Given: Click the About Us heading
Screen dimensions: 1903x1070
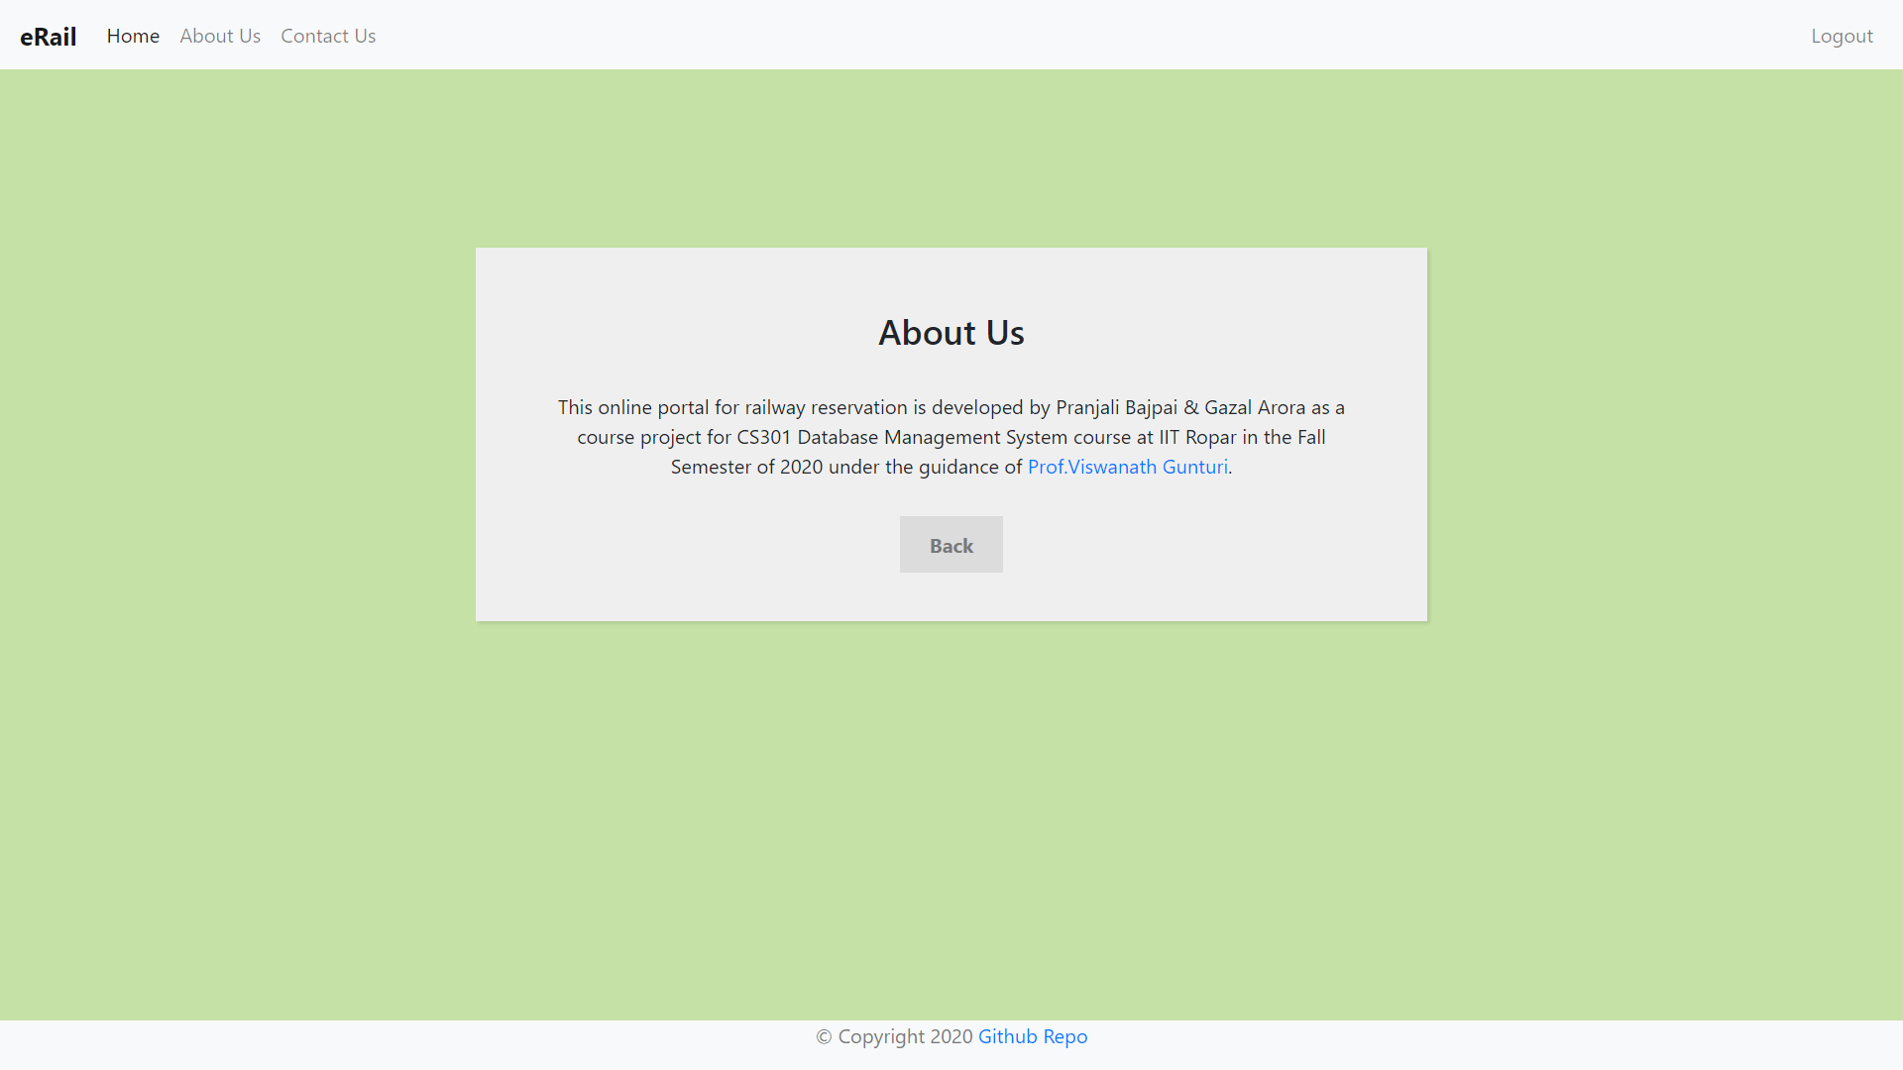Looking at the screenshot, I should tap(951, 333).
